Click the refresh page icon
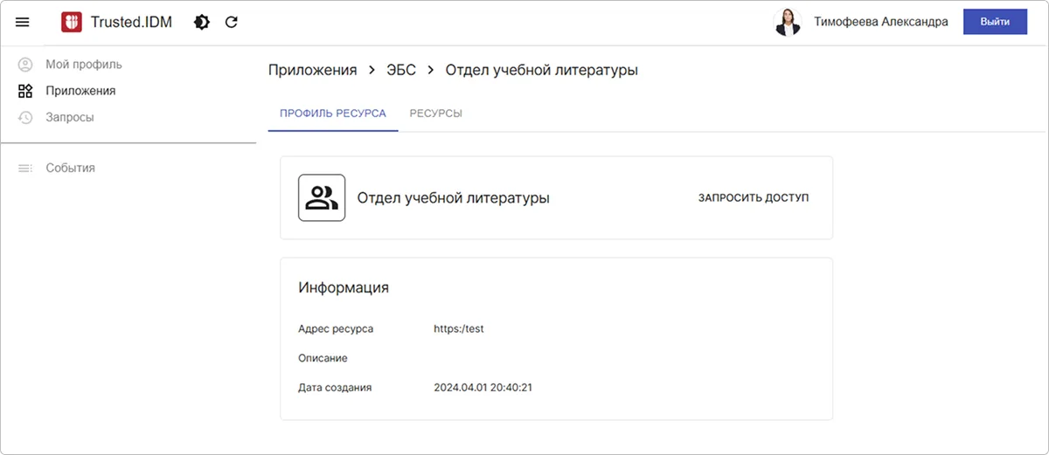Viewport: 1049px width, 455px height. [x=232, y=23]
